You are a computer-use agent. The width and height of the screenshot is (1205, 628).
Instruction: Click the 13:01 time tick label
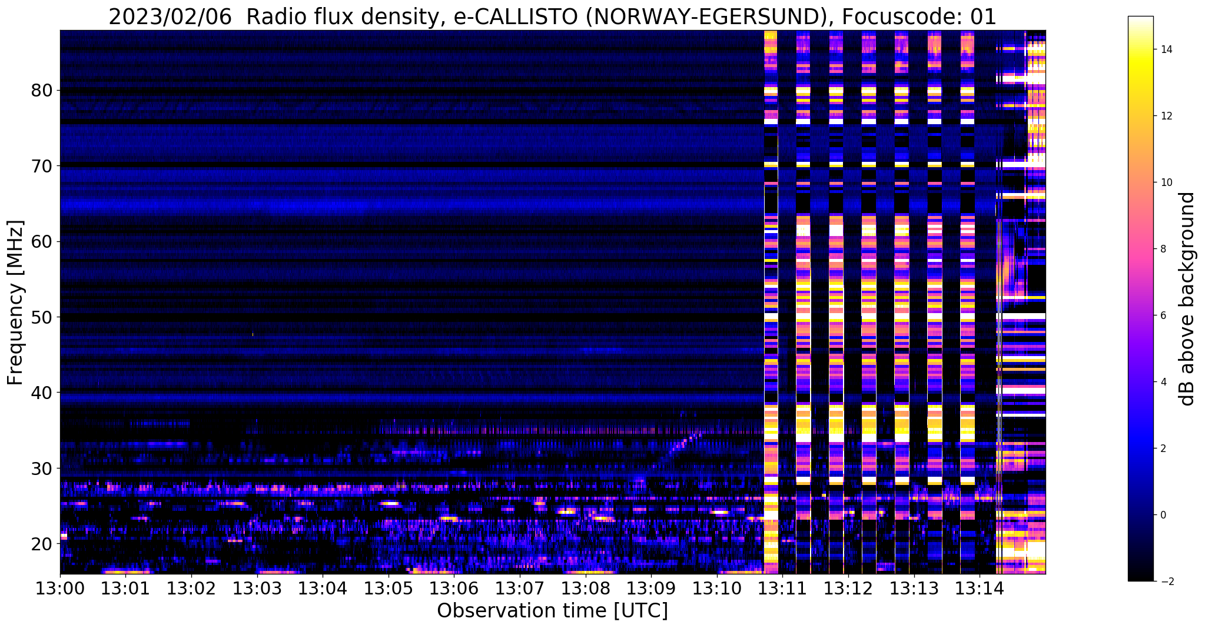tap(125, 588)
